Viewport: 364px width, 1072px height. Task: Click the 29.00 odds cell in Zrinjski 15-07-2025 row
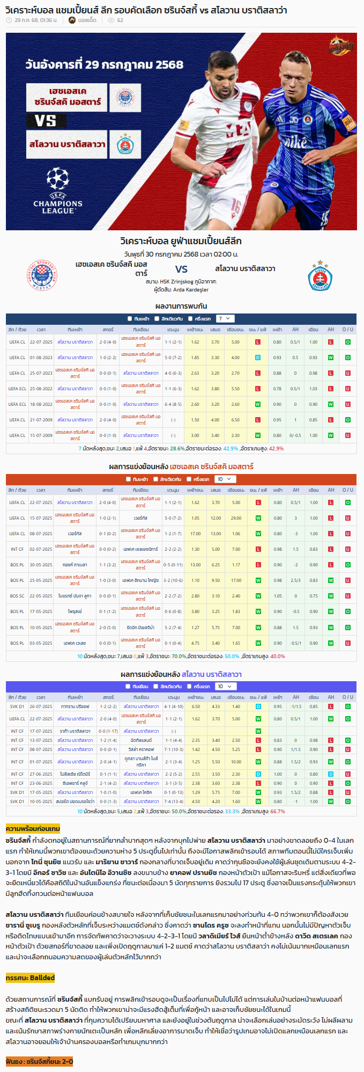[236, 518]
